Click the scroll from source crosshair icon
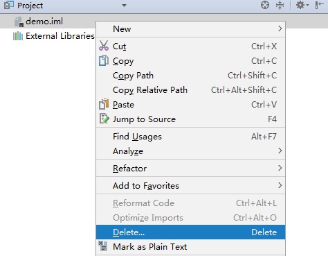328x256 pixels. click(265, 5)
